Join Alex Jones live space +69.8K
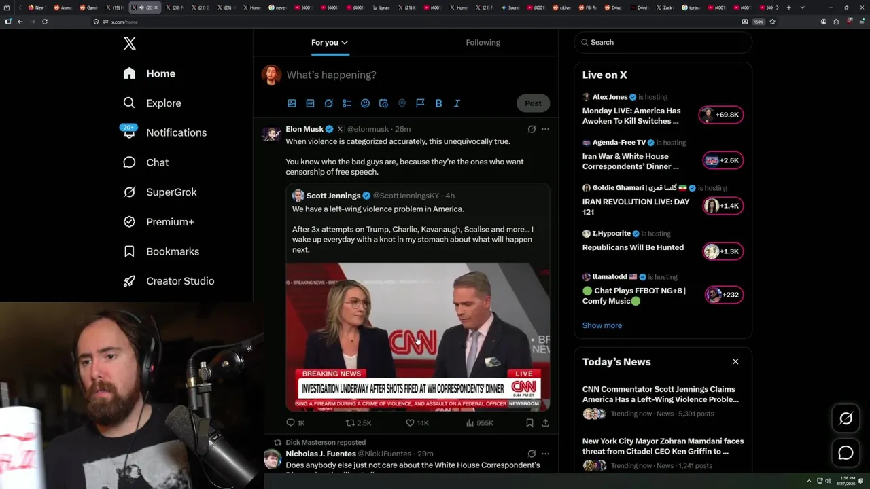870x489 pixels. click(721, 115)
